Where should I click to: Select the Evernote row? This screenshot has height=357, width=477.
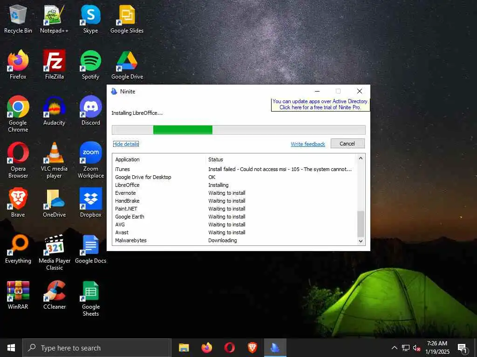pyautogui.click(x=234, y=193)
